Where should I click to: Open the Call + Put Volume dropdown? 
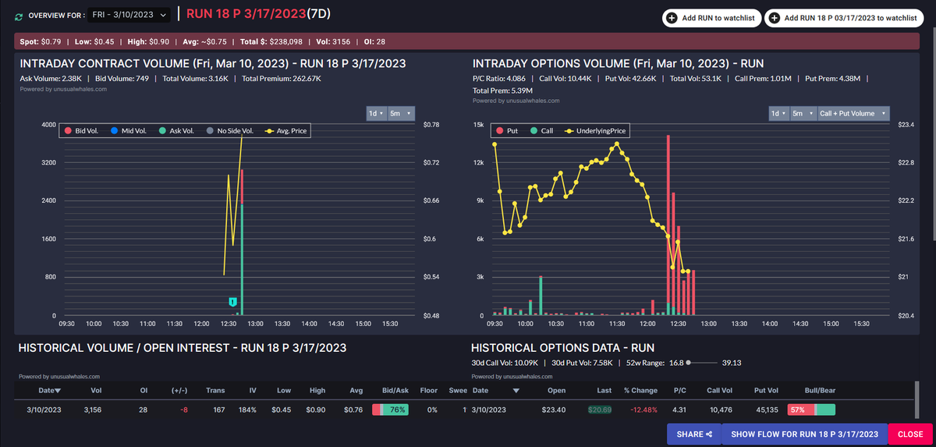click(853, 113)
